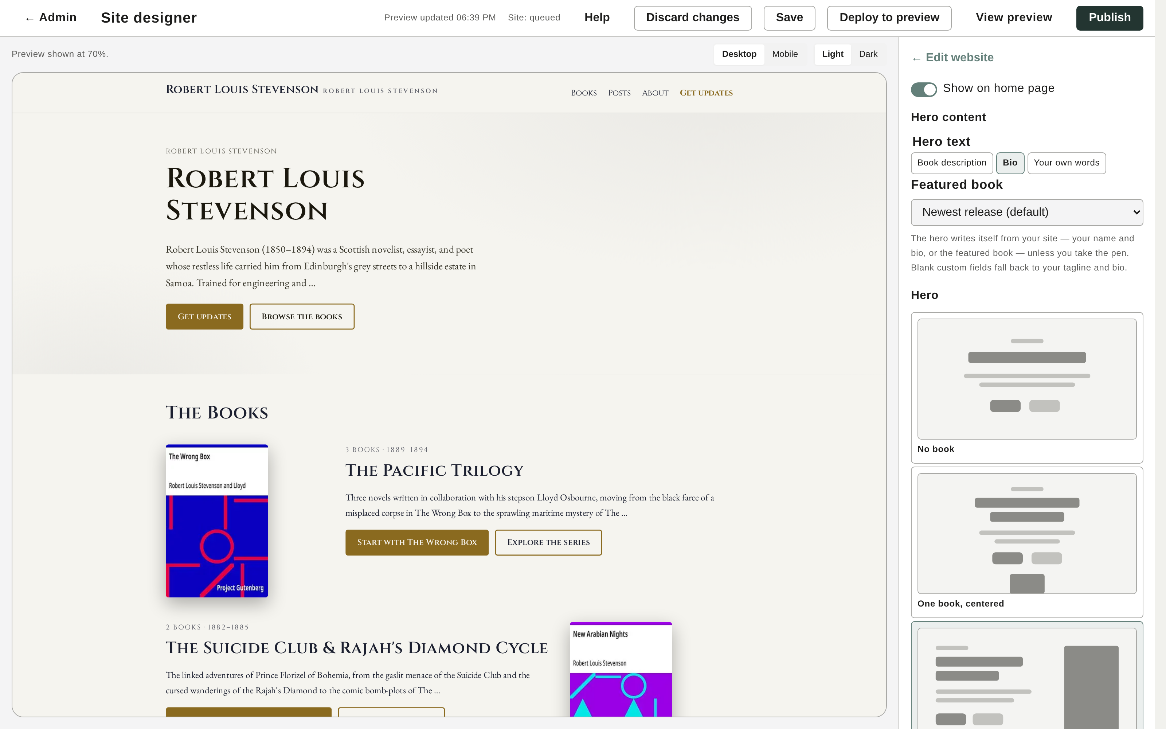Select Book description hero text option
Image resolution: width=1166 pixels, height=729 pixels.
[952, 163]
